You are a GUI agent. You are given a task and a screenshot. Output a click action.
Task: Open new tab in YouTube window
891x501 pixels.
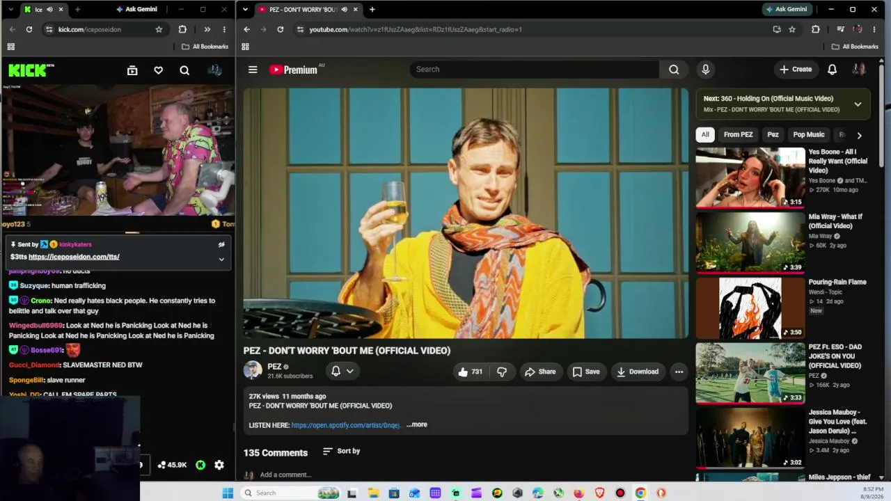pyautogui.click(x=372, y=10)
